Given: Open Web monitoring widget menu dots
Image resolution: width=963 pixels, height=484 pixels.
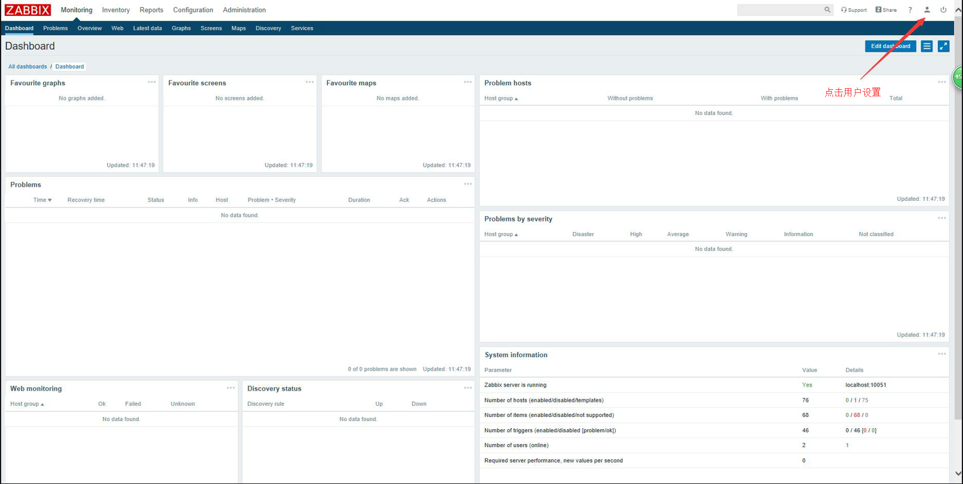Looking at the screenshot, I should coord(231,388).
